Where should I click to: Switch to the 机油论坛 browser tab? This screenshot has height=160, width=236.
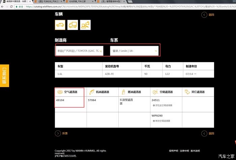48,1
